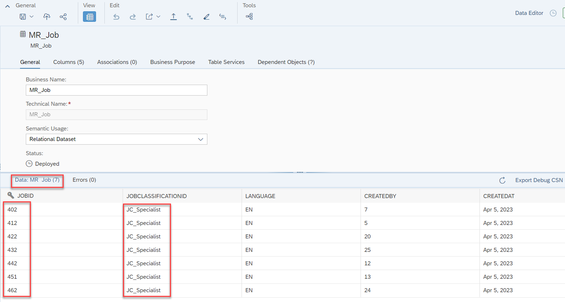The image size is (565, 302).
Task: Click the Tools section association icon
Action: pyautogui.click(x=249, y=16)
